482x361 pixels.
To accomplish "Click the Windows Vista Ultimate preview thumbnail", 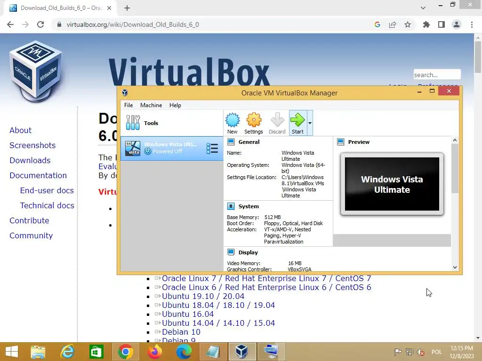I will click(392, 184).
